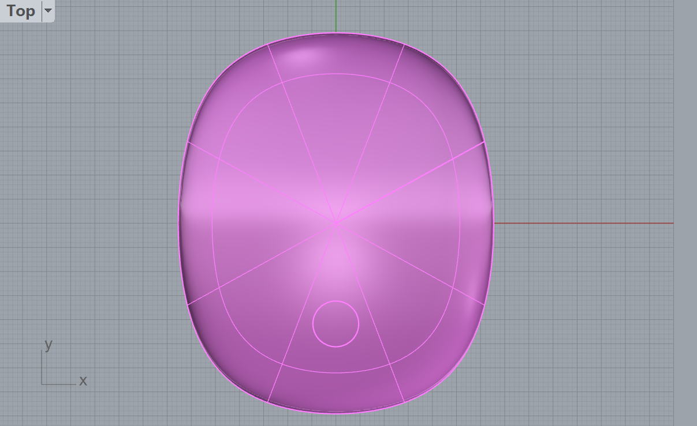
Task: Click inside the small circle on the model
Action: pos(336,324)
